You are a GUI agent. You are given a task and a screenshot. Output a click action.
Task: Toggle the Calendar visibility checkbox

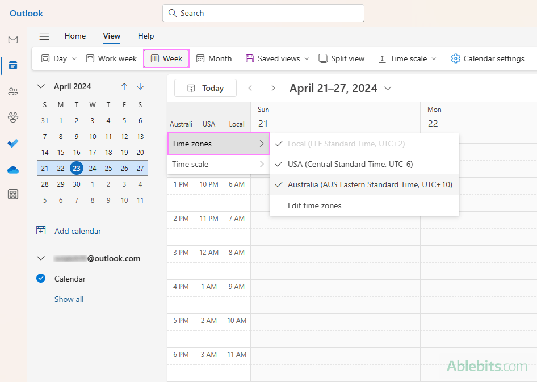[x=41, y=278]
